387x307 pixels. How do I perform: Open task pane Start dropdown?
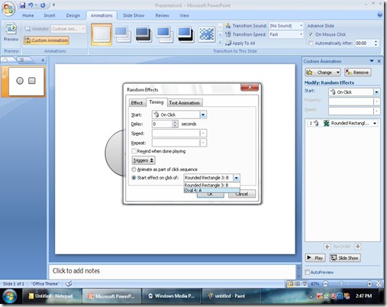pyautogui.click(x=376, y=92)
